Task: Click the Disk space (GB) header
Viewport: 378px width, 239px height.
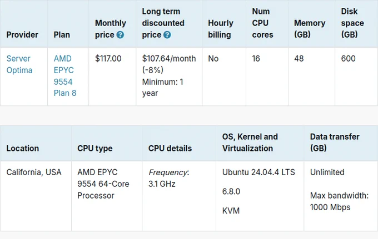Action: pyautogui.click(x=352, y=23)
